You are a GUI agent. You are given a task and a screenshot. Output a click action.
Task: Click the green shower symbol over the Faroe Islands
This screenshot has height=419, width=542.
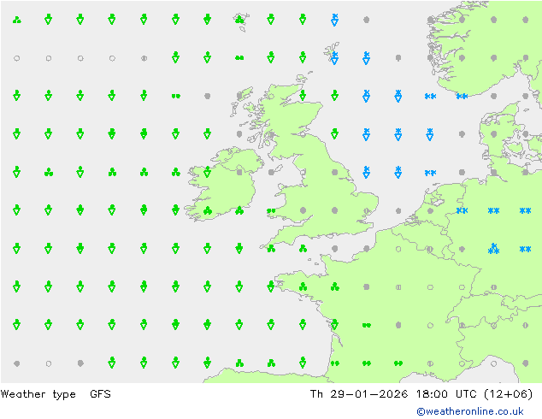coord(239,20)
